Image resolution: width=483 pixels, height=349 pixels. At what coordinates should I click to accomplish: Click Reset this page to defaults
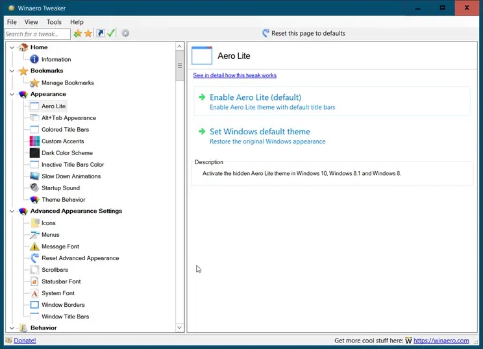coord(304,33)
